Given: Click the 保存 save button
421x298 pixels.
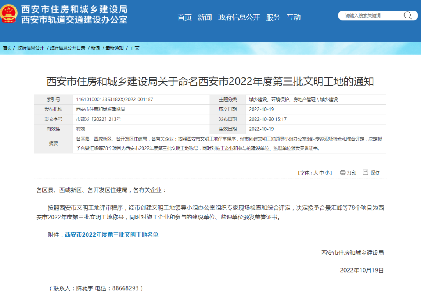Looking at the screenshot, I should pyautogui.click(x=375, y=172).
